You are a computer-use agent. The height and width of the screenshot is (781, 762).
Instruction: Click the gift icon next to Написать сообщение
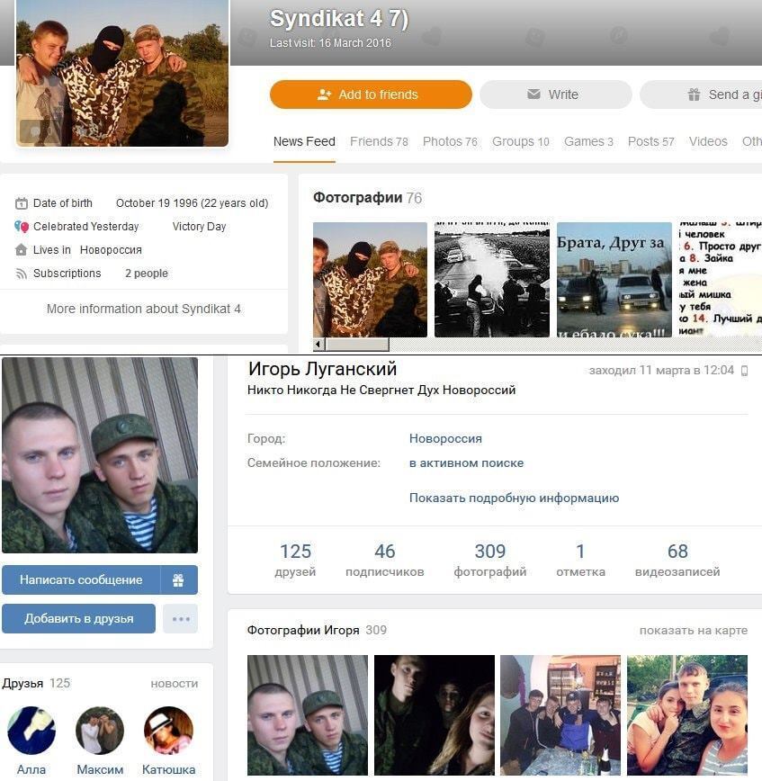click(x=178, y=579)
